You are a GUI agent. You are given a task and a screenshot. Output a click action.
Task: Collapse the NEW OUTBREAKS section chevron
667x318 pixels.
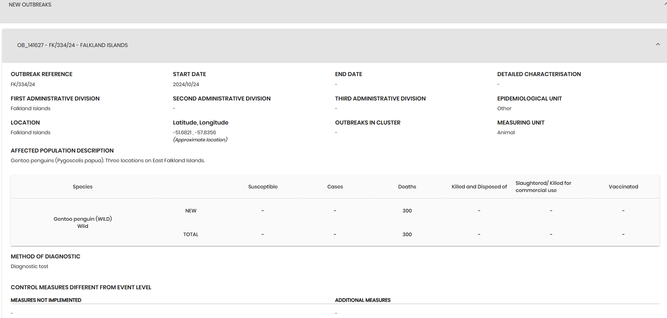click(665, 4)
